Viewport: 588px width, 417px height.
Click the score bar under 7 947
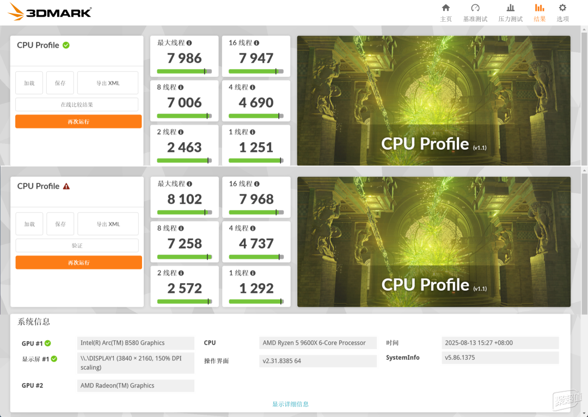(x=256, y=71)
